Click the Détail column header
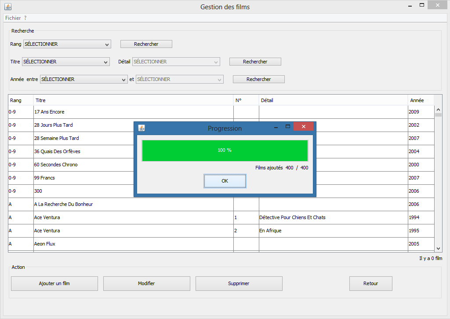 click(x=334, y=100)
